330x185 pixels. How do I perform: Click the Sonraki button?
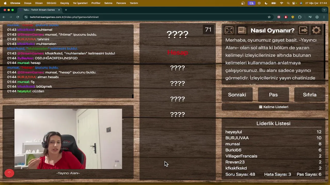(x=237, y=95)
